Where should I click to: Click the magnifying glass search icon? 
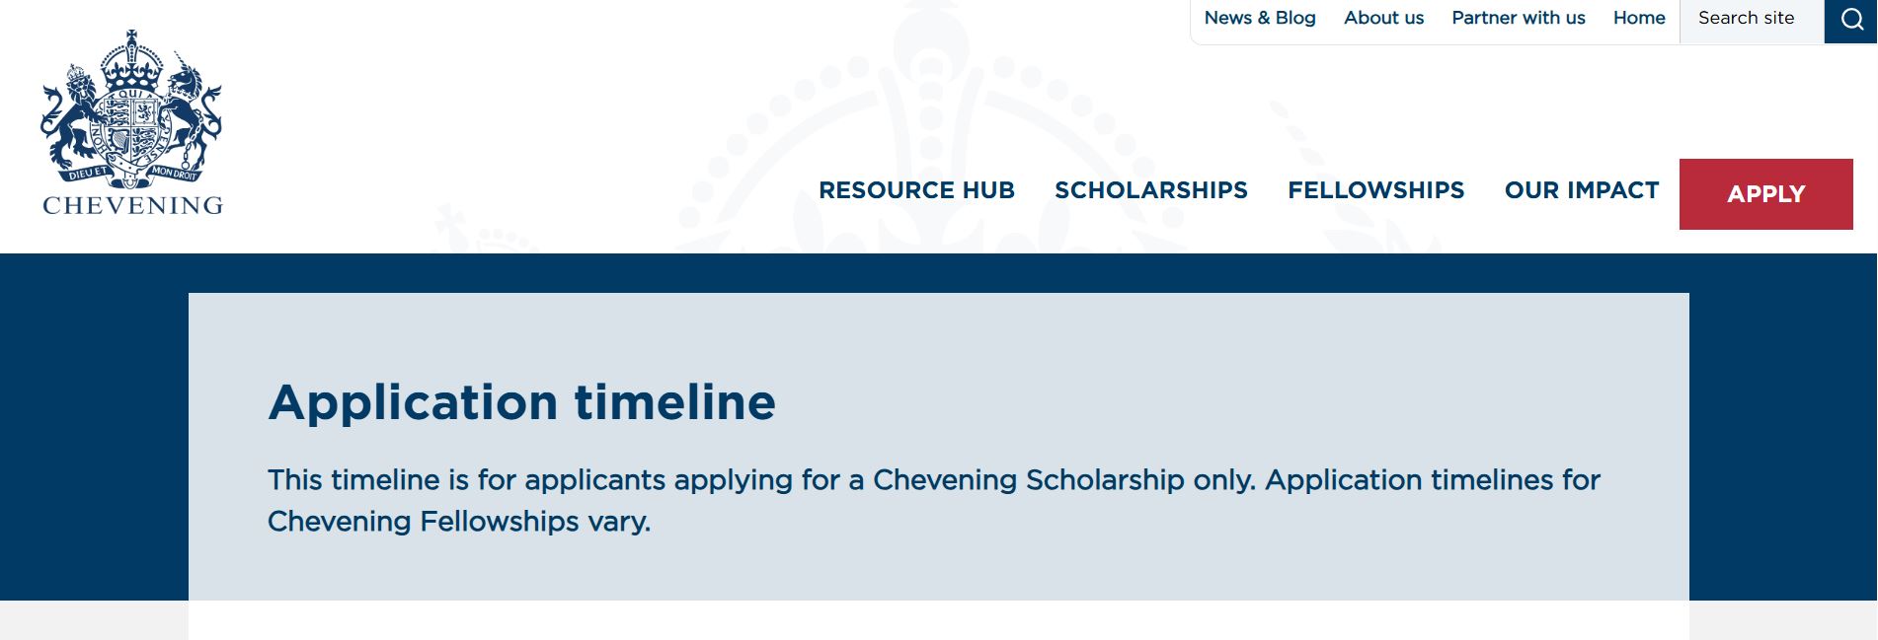click(1851, 21)
